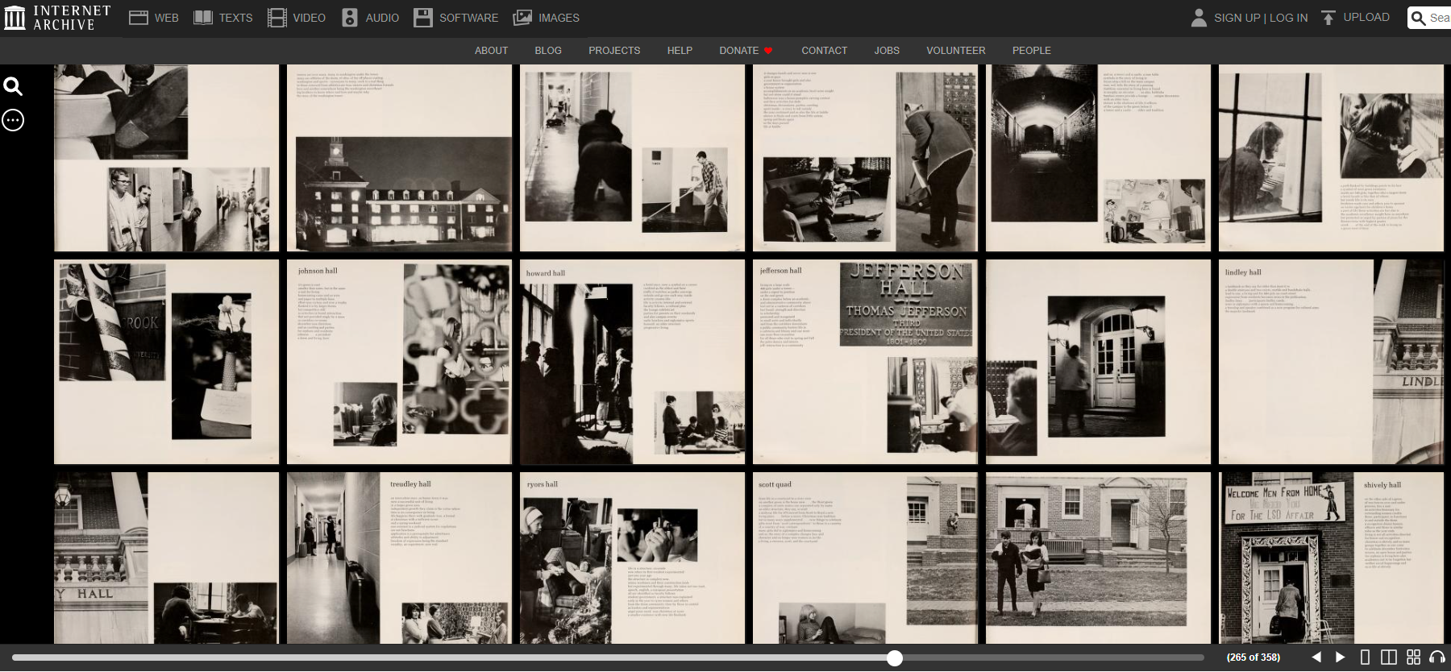Open the Upload page
The height and width of the screenshot is (672, 1451).
coord(1366,17)
